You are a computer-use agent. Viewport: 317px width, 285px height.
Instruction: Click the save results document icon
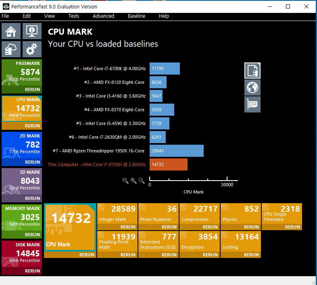coord(252,71)
